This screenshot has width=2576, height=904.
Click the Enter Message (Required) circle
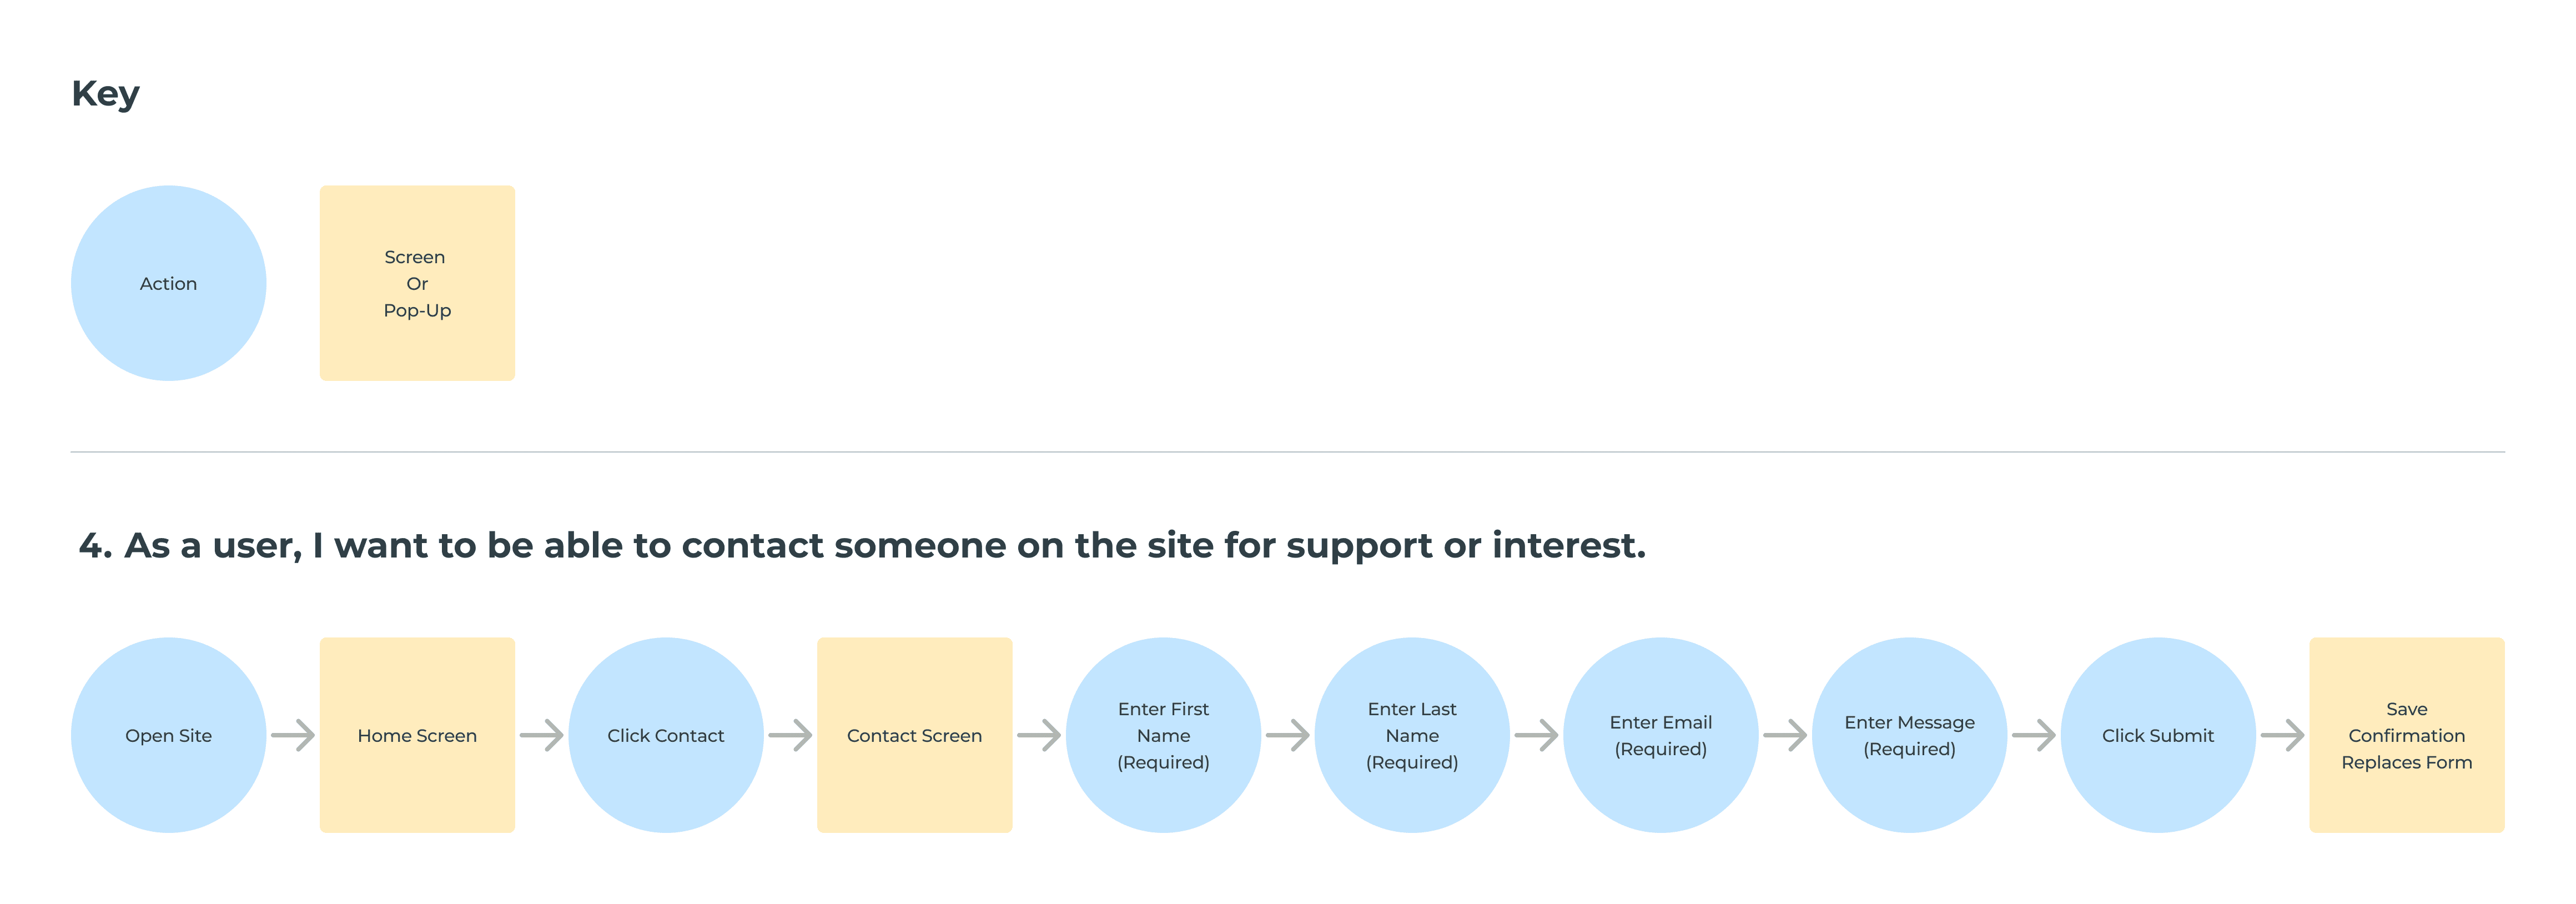(x=1909, y=735)
